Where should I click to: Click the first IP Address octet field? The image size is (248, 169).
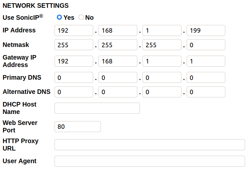pos(74,30)
